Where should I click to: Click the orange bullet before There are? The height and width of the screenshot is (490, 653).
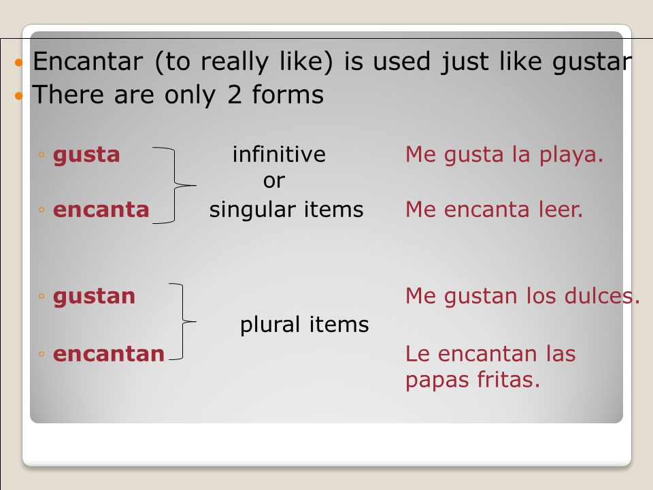[18, 96]
